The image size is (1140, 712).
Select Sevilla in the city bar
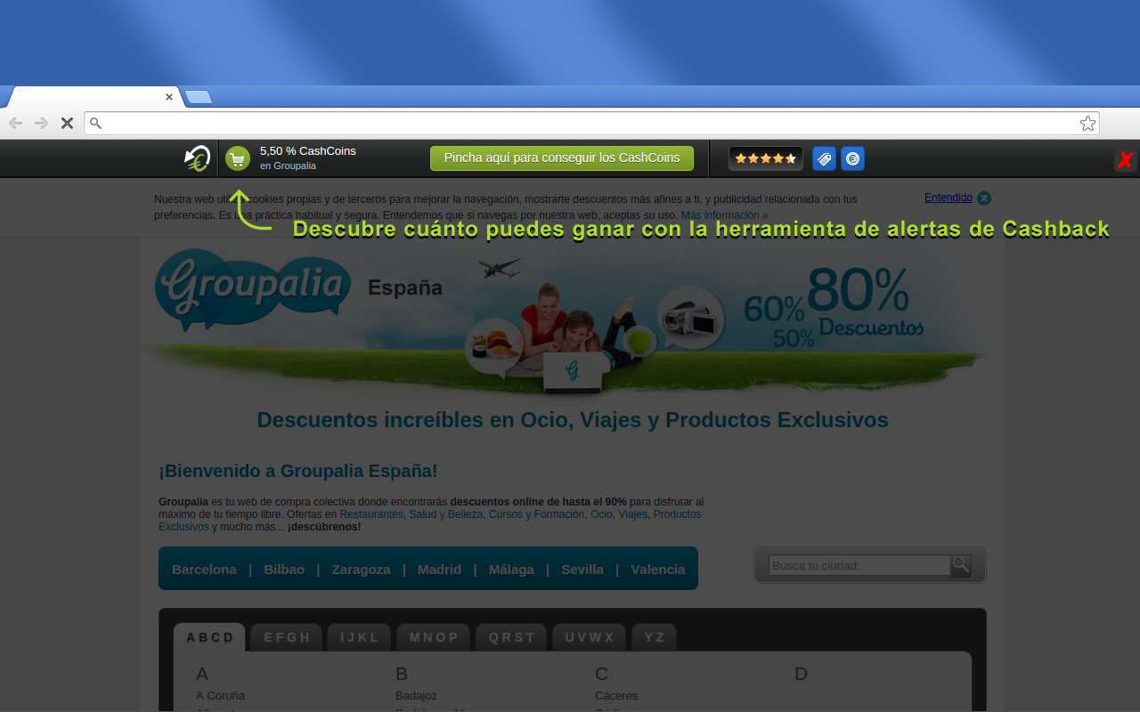coord(582,570)
